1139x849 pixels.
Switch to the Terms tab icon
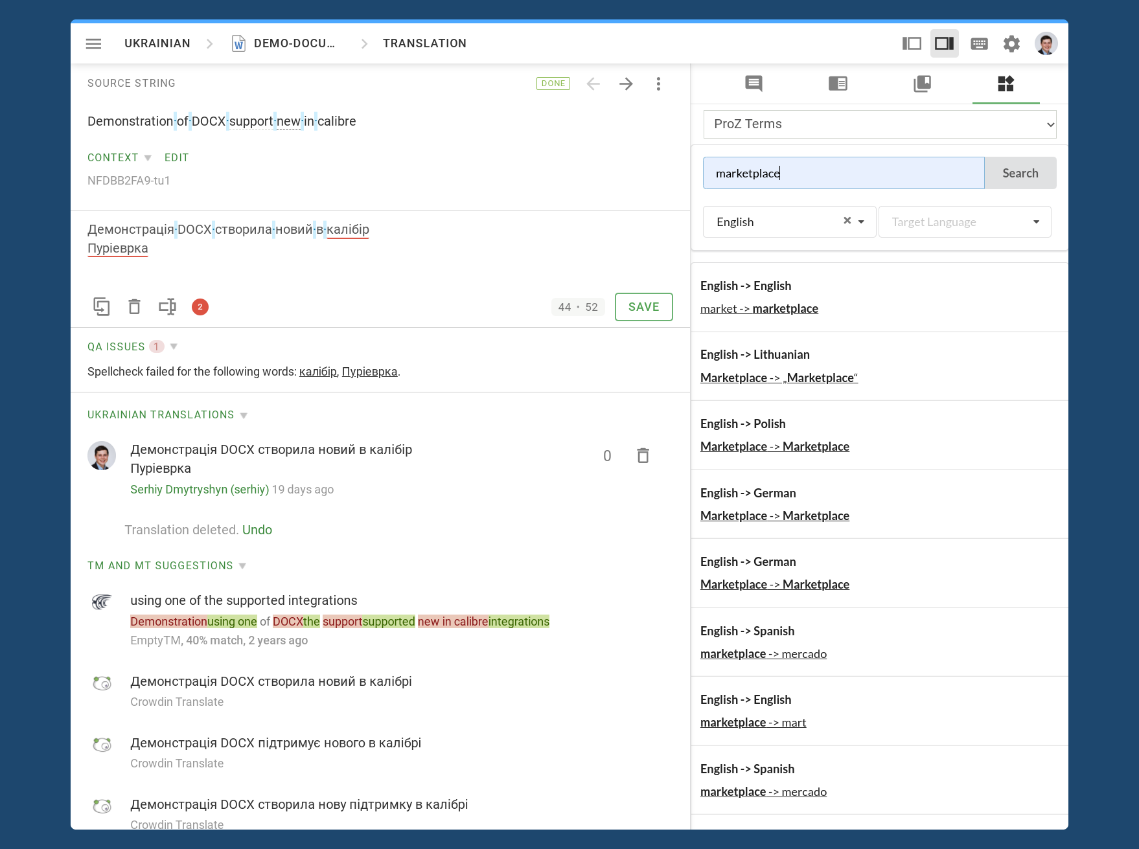[x=922, y=84]
